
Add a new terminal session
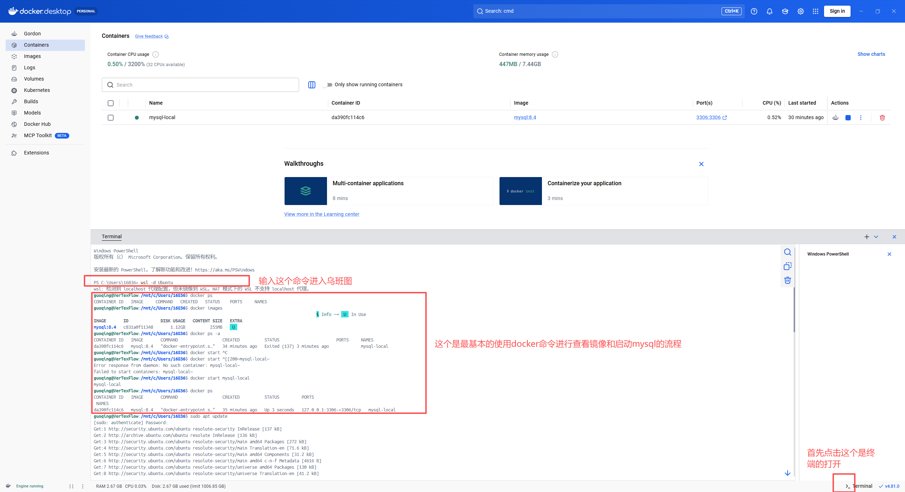pyautogui.click(x=867, y=237)
